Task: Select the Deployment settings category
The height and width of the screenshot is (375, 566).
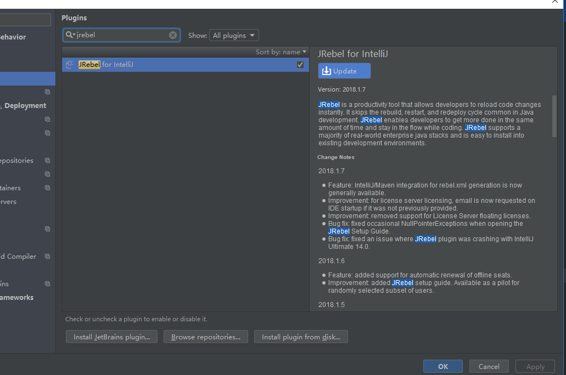Action: tap(25, 106)
